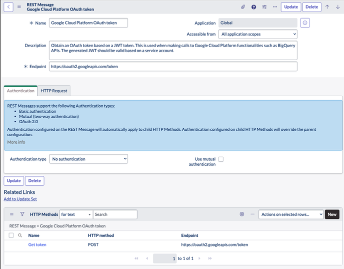Viewport: 344px width, 269px height.
Task: Click the bottom Delete button
Action: click(34, 181)
